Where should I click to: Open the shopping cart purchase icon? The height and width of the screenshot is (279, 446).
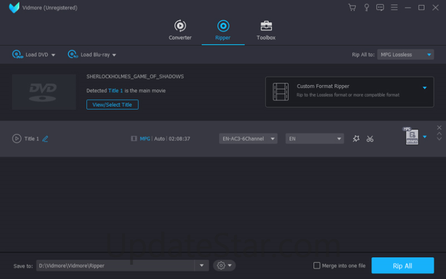pos(352,7)
